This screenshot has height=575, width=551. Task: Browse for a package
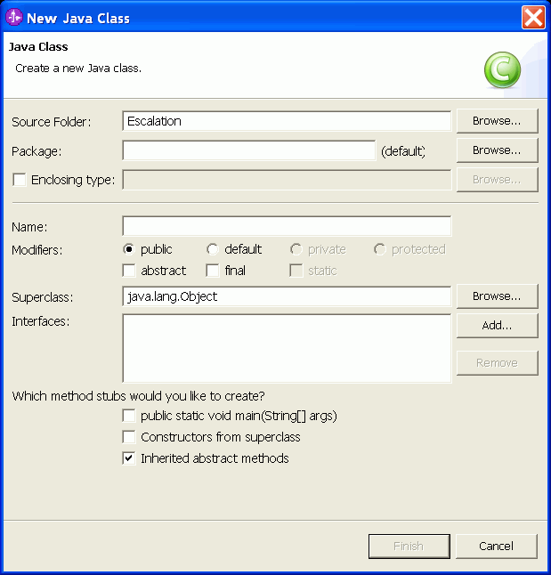click(497, 150)
